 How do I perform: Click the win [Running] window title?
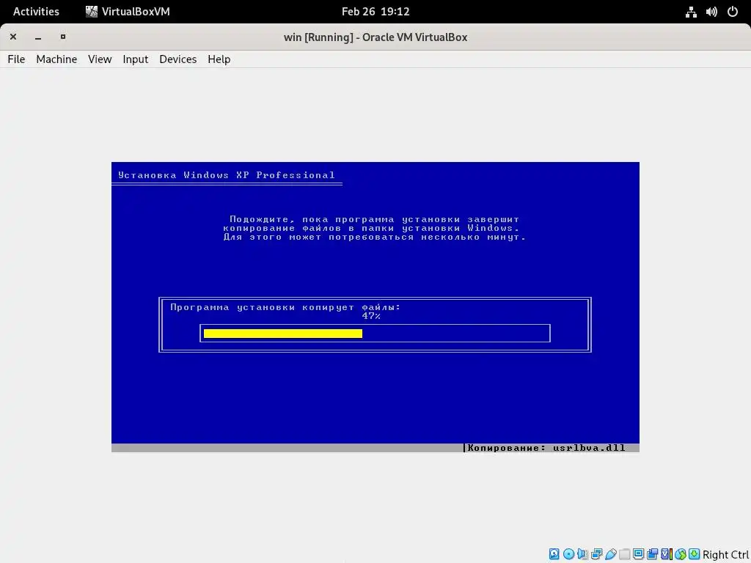click(375, 37)
